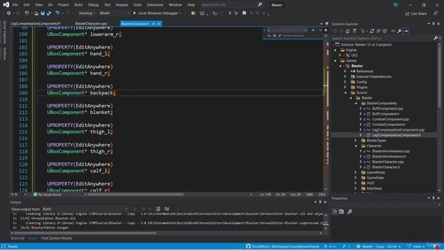
Task: Click the Save All toolbar icon
Action: [x=49, y=13]
